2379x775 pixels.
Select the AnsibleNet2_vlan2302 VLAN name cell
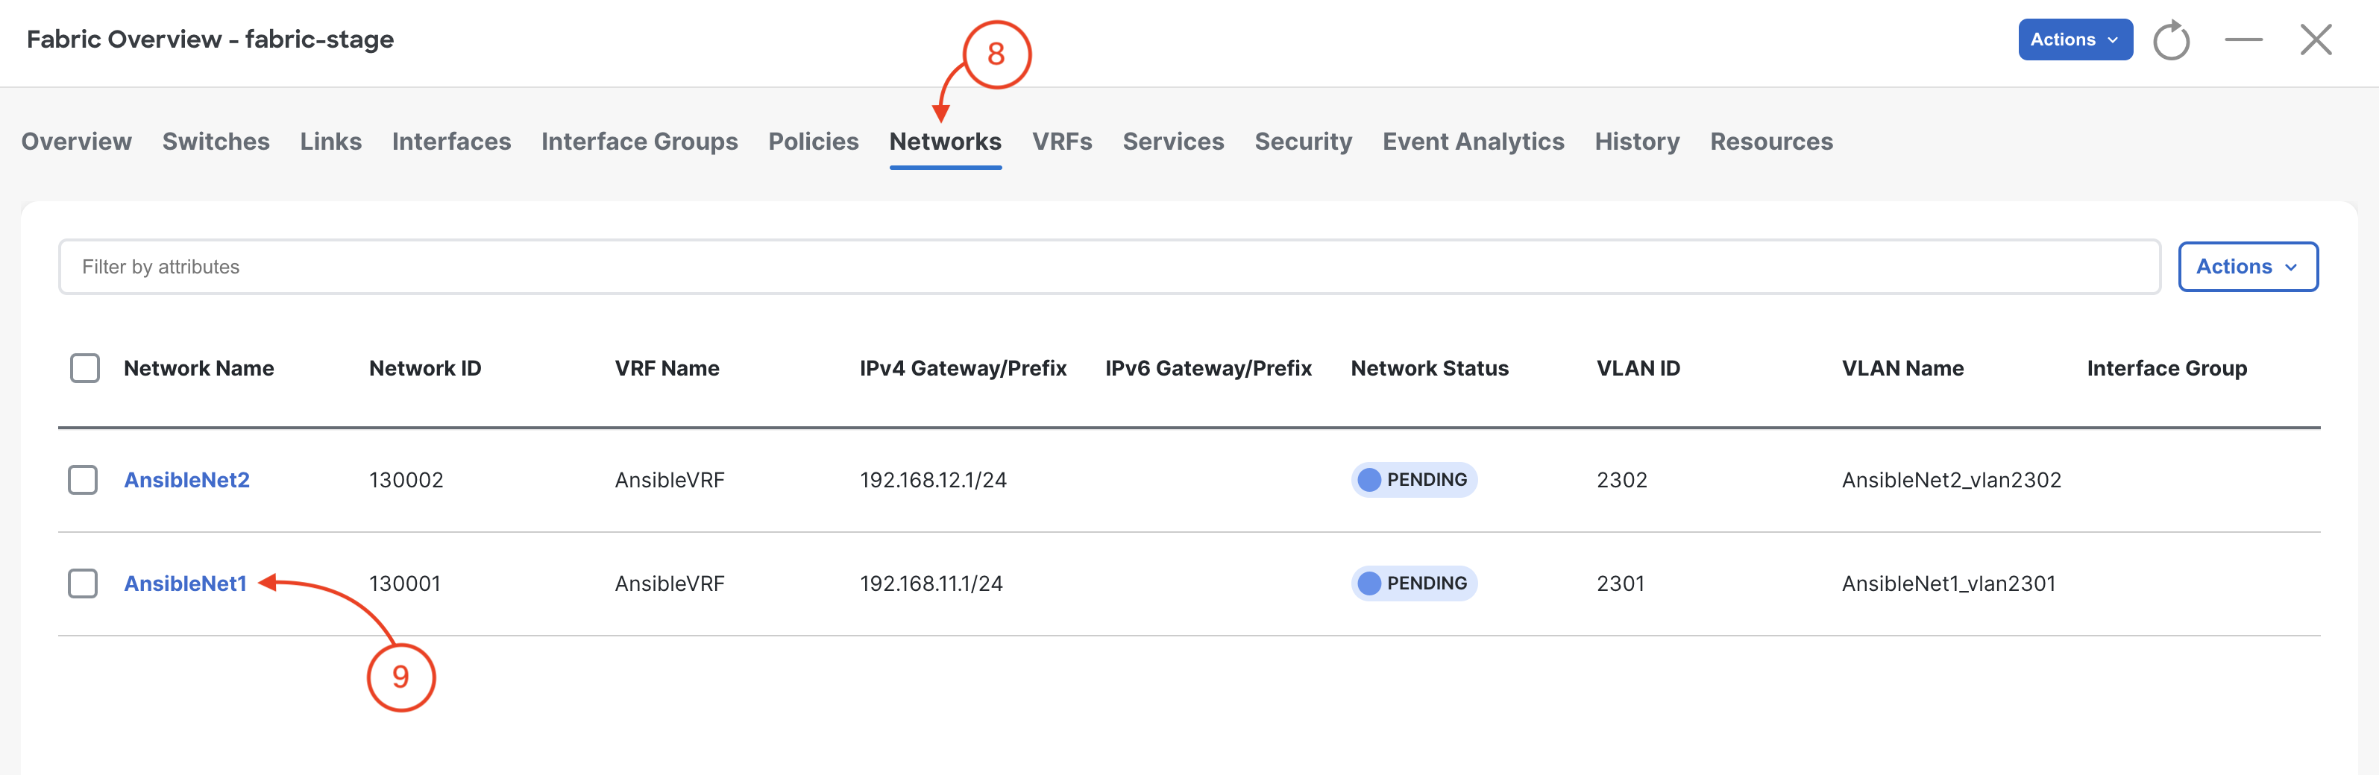coord(1952,480)
